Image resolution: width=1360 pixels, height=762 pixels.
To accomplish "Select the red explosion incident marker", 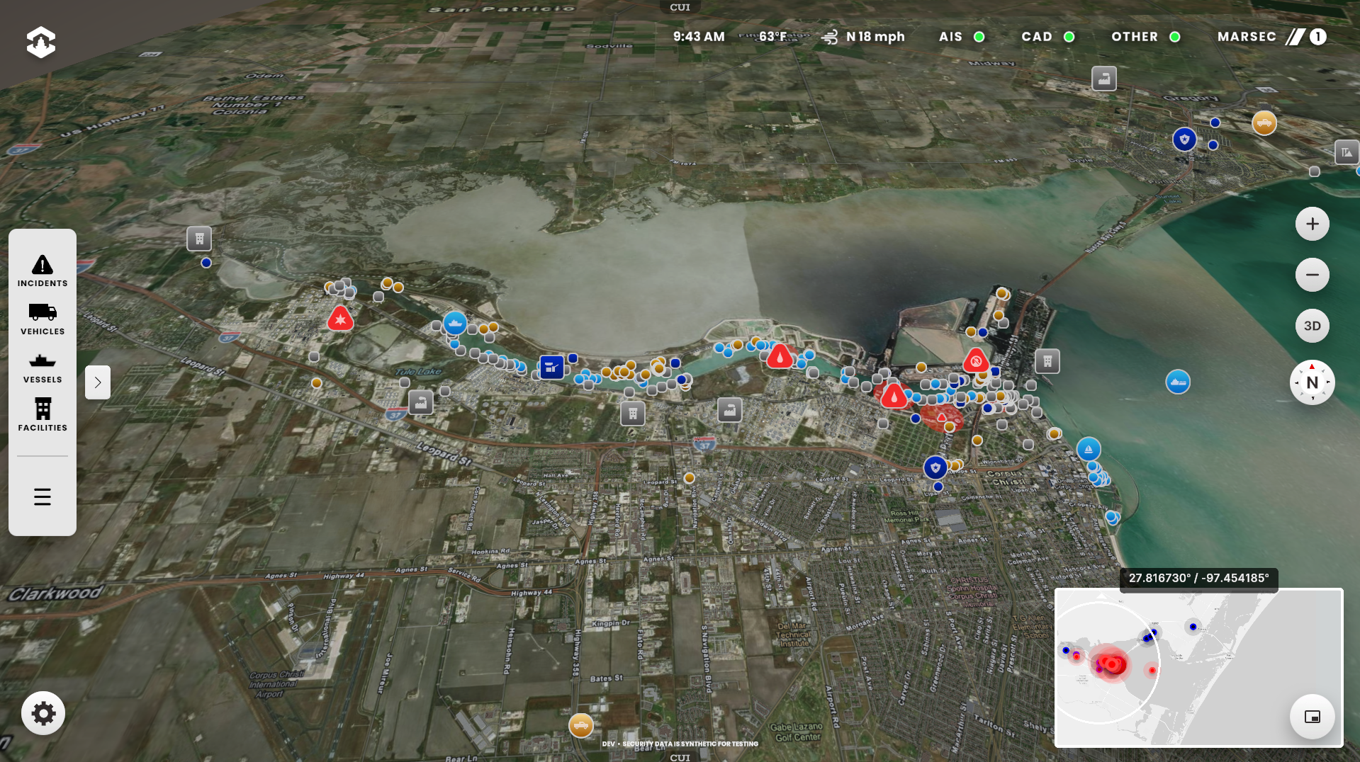I will [x=340, y=319].
